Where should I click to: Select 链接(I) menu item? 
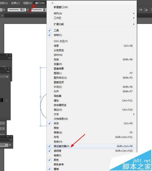(92, 156)
